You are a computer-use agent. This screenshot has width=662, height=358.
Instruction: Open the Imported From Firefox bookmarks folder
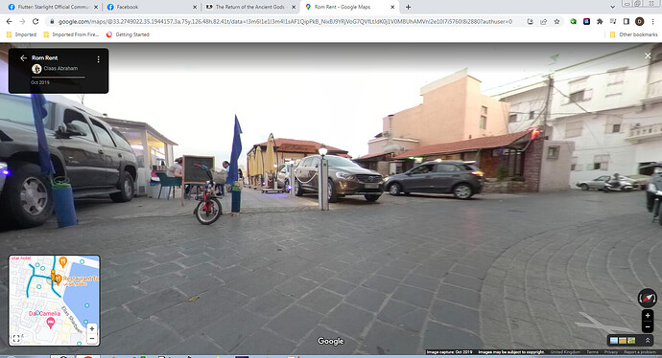point(71,34)
